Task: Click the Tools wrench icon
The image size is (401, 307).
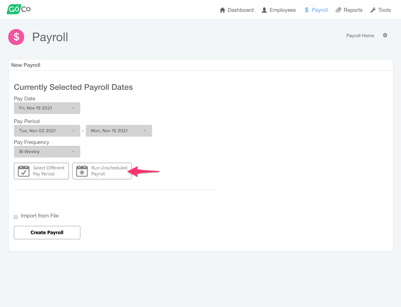Action: (x=373, y=10)
